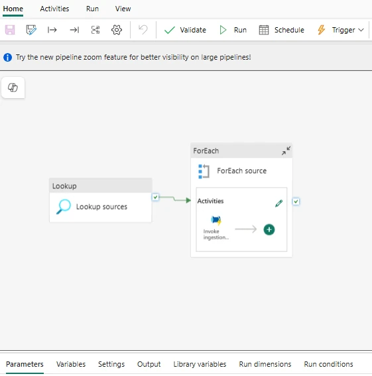Open the Schedule calendar button
Image resolution: width=372 pixels, height=376 pixels.
click(x=281, y=30)
